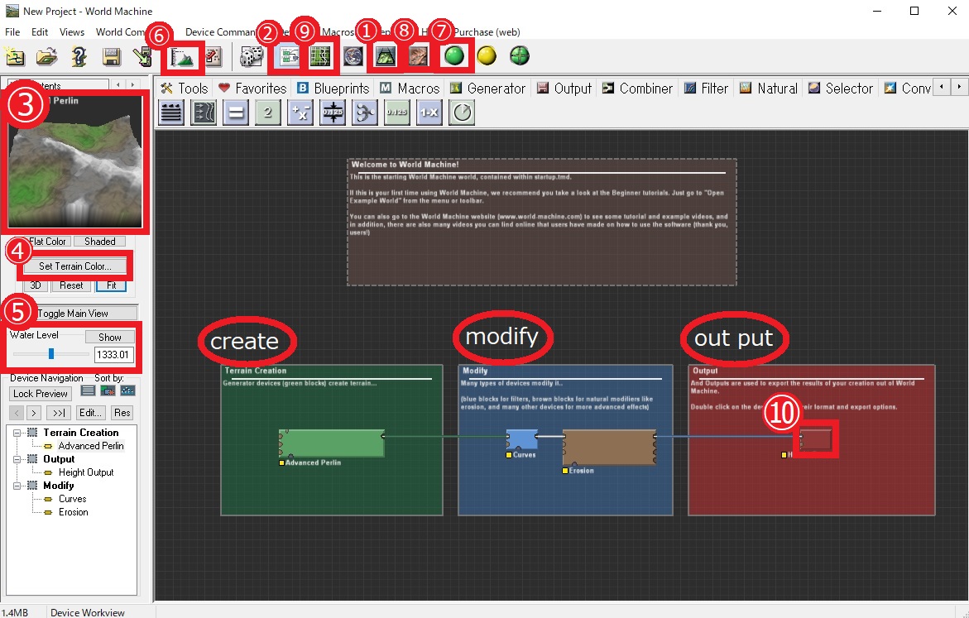The image size is (969, 618).
Task: Sort devices by the third sort icon
Action: [x=127, y=390]
